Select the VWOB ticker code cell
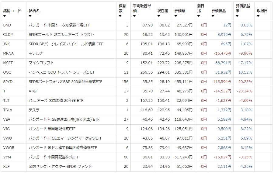 click(14, 148)
